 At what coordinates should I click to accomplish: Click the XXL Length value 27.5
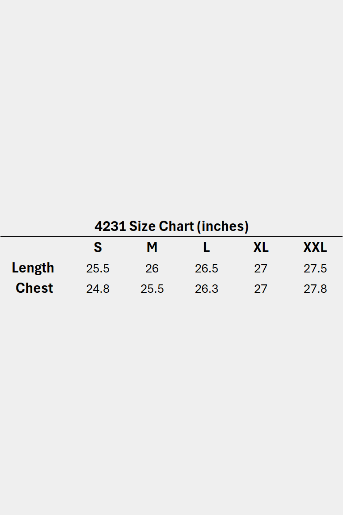(x=315, y=268)
